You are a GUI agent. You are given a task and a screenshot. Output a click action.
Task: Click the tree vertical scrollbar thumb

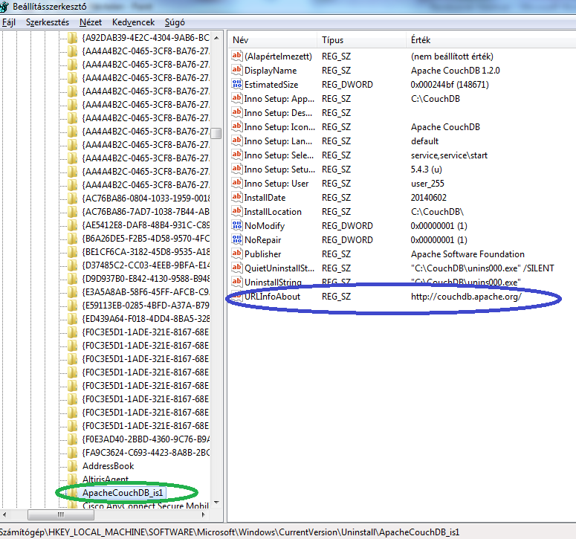(x=216, y=133)
